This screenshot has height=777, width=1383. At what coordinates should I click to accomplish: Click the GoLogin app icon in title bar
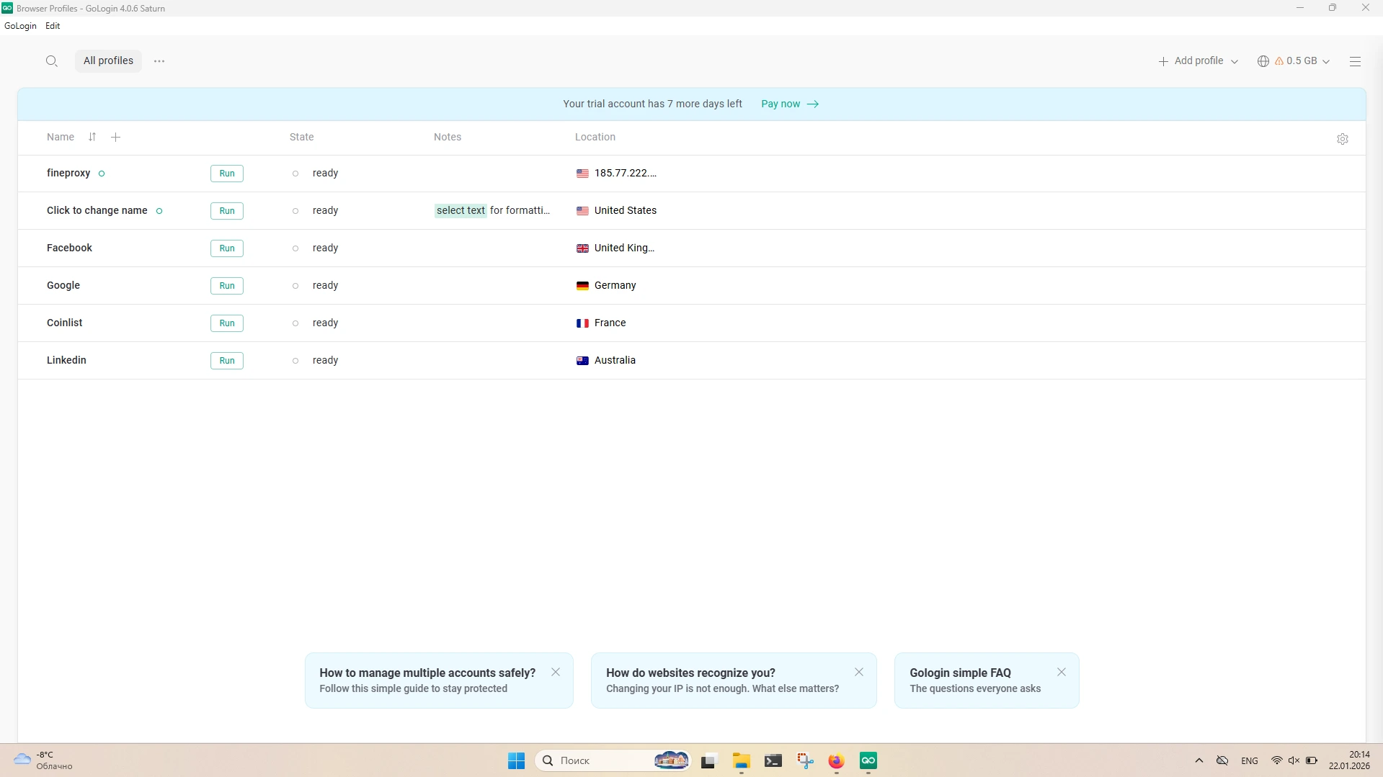tap(7, 8)
